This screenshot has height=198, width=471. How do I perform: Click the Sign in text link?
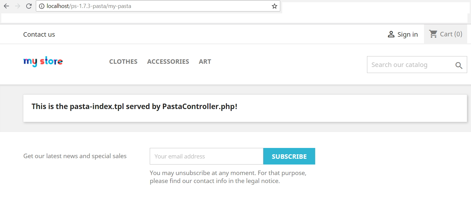(x=407, y=34)
